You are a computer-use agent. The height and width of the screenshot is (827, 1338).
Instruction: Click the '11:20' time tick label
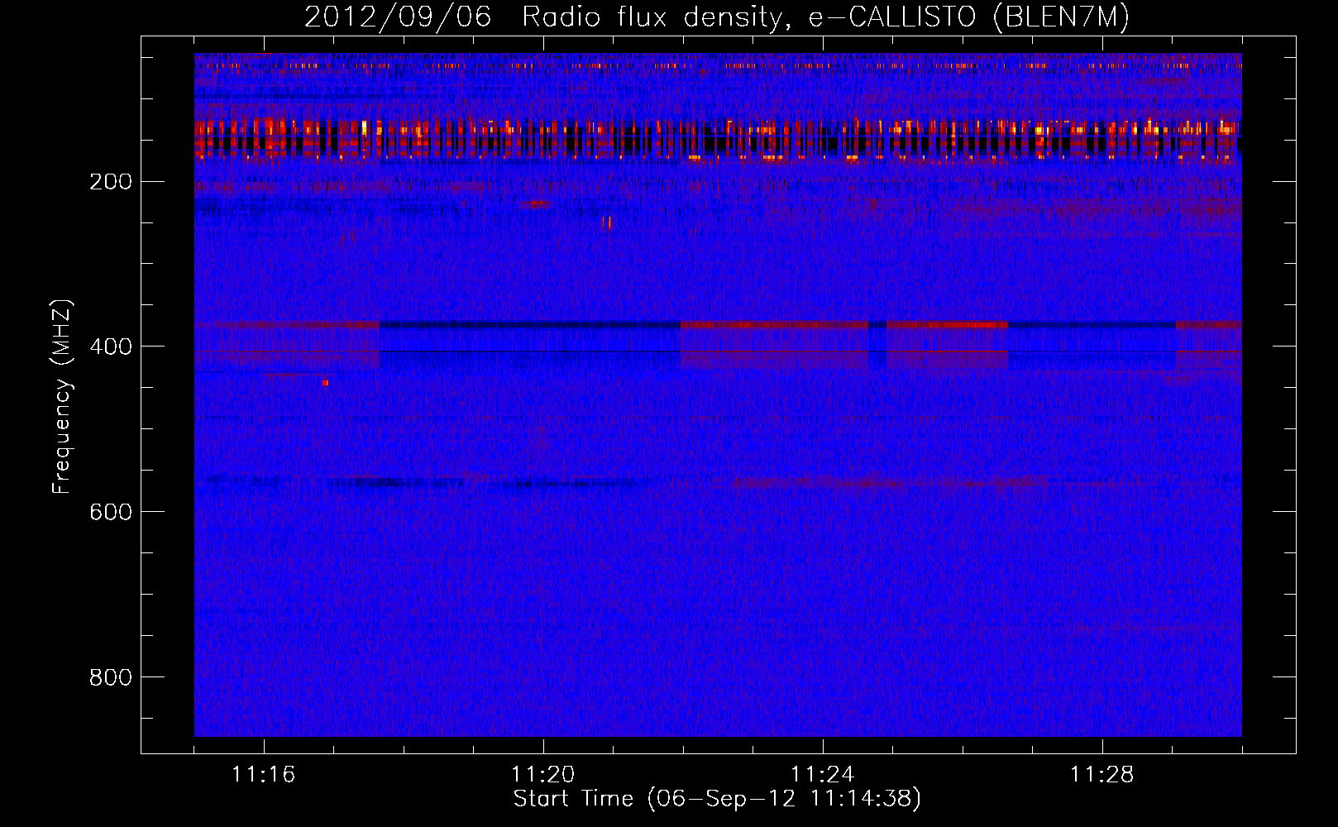pyautogui.click(x=543, y=774)
